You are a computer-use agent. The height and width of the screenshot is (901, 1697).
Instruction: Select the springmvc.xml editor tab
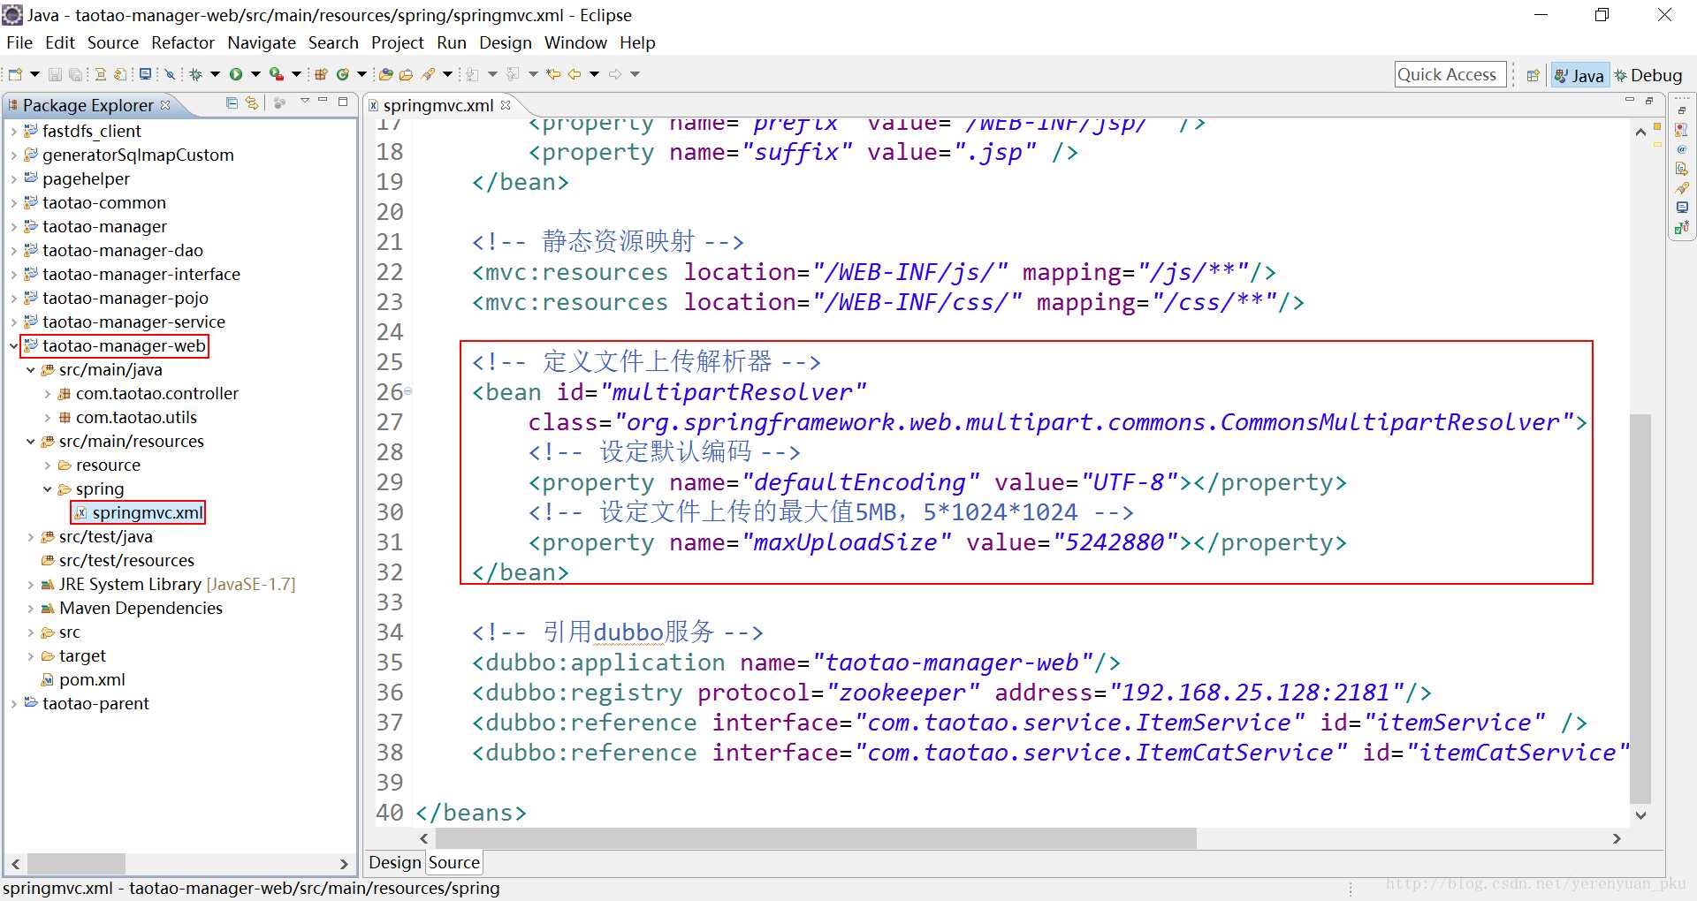point(438,105)
